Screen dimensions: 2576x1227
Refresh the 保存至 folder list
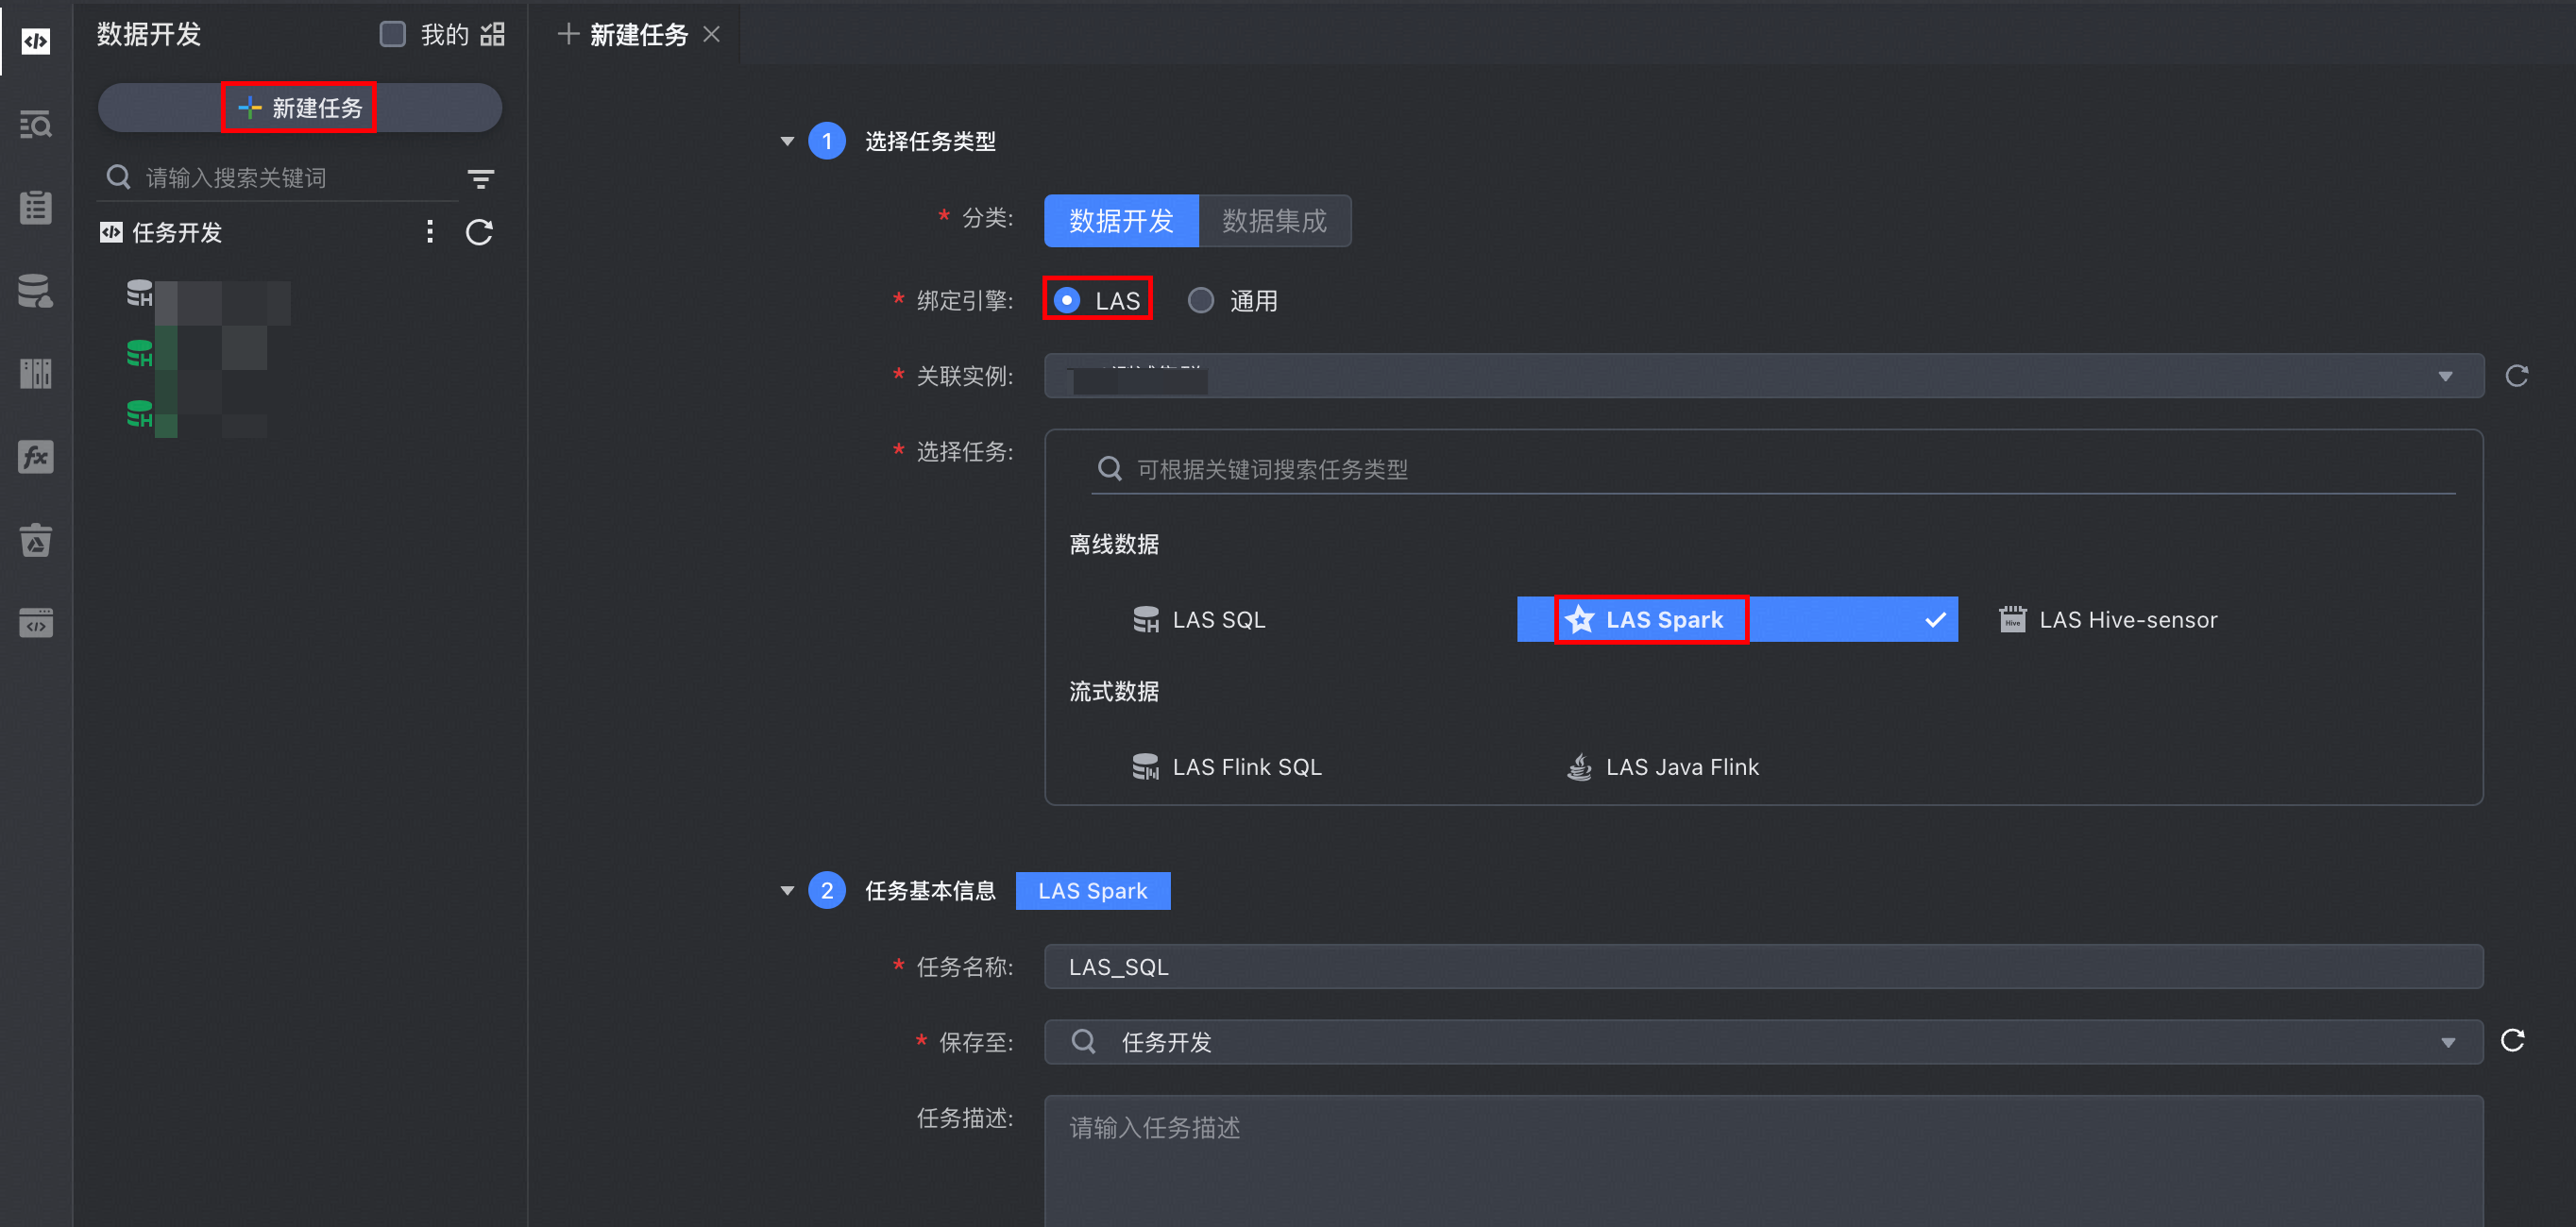pos(2513,1040)
